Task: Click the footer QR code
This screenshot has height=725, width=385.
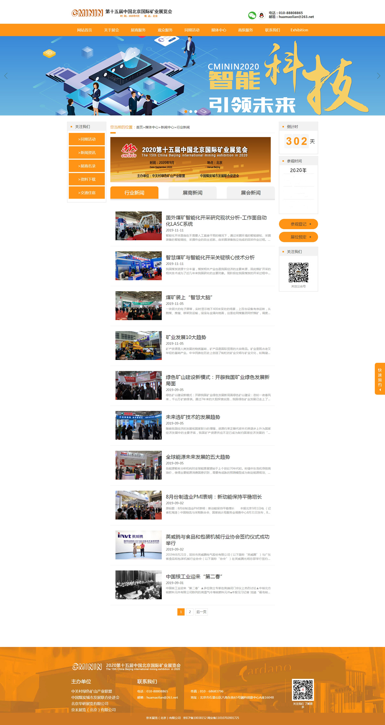Action: pos(303,689)
